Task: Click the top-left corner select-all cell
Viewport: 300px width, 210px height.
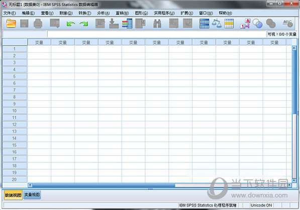Action: pyautogui.click(x=15, y=42)
